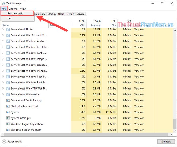177x147 pixels.
Task: Click the Task Manager title bar icon
Action: pyautogui.click(x=4, y=3)
